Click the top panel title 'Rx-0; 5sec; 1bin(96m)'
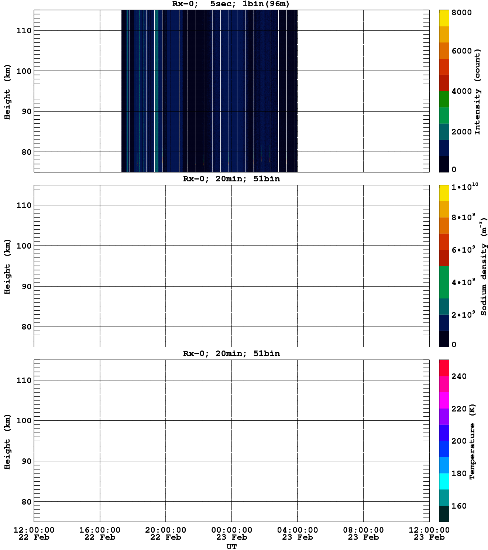This screenshot has width=488, height=550. tap(231, 4)
